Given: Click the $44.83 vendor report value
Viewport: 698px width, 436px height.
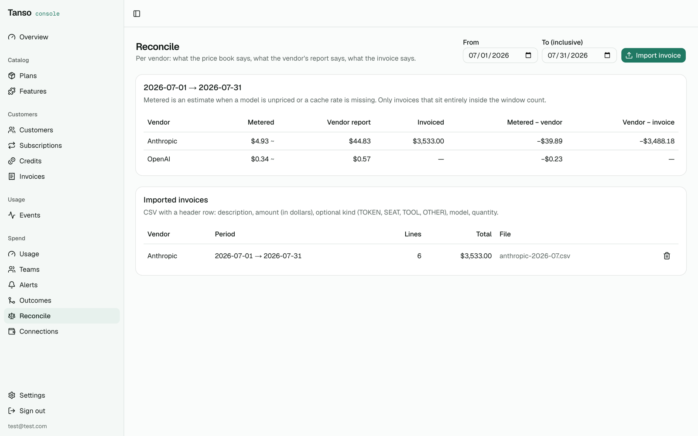Looking at the screenshot, I should (x=360, y=141).
